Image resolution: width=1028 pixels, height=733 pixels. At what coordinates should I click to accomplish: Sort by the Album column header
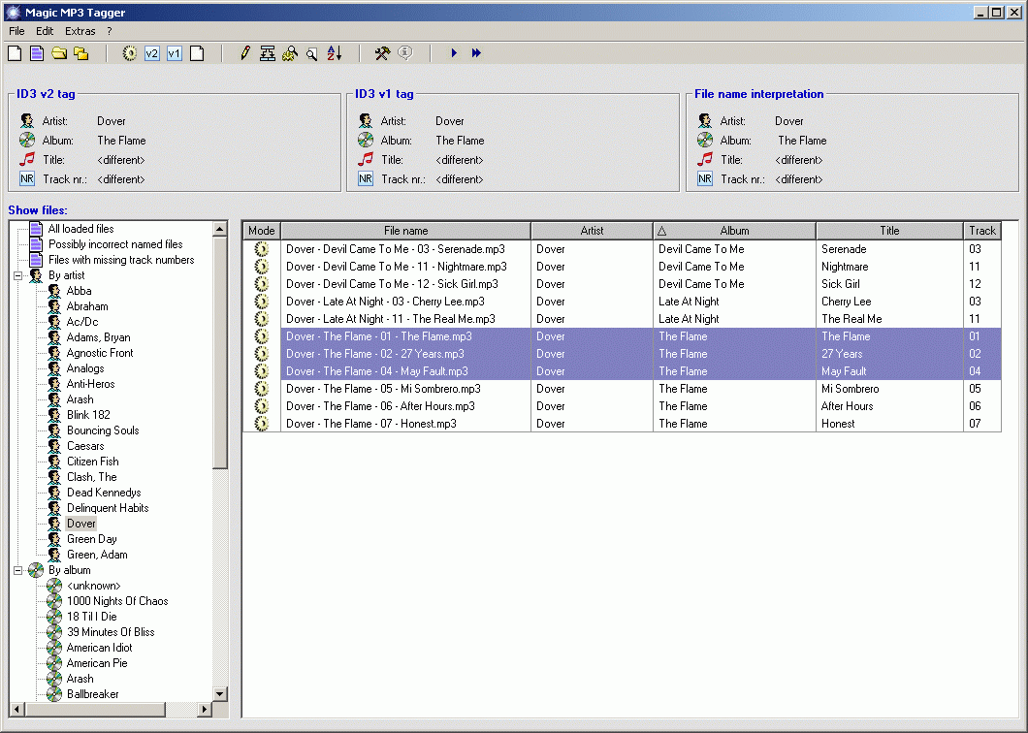[x=734, y=231]
